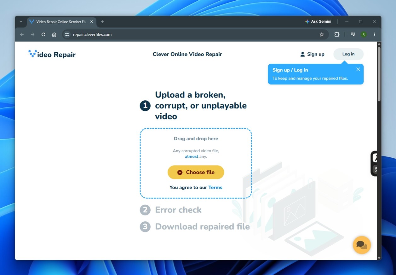Maximize the Chrome window

coord(361,21)
